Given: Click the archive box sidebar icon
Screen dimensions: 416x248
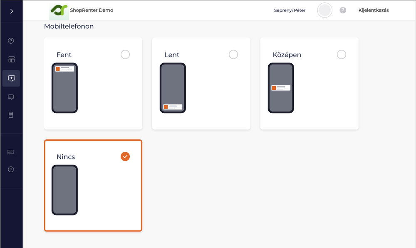Looking at the screenshot, I should [11, 115].
